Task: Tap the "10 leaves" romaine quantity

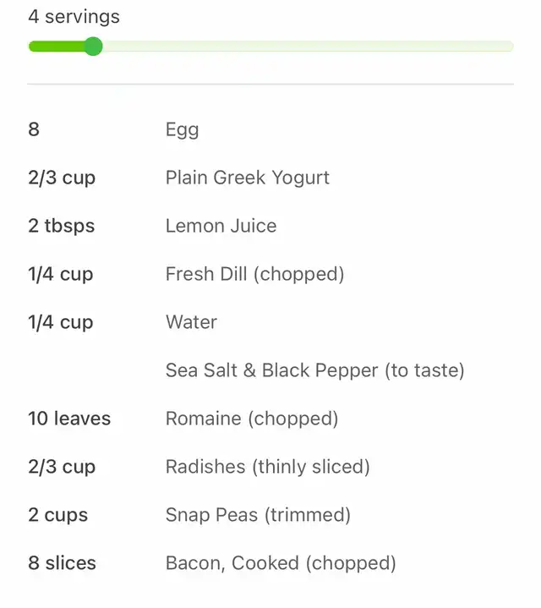Action: (69, 419)
